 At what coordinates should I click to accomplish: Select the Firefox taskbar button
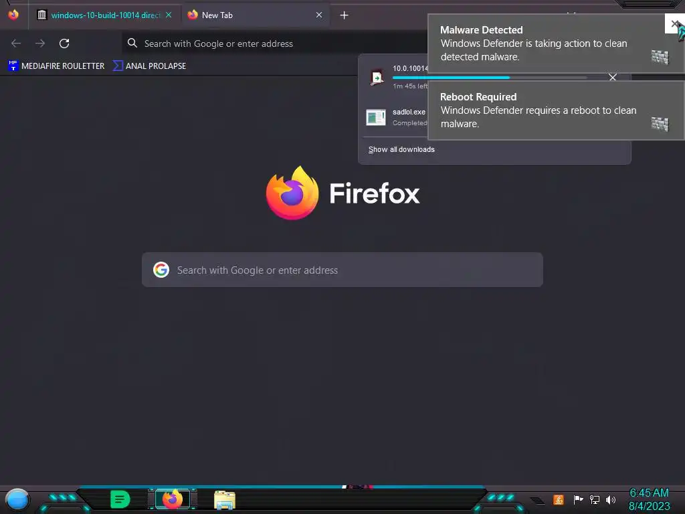tap(173, 499)
